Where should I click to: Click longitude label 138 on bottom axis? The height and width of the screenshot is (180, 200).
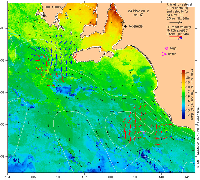(x=110, y=177)
